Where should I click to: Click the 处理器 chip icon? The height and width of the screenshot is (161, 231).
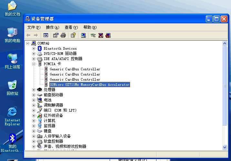pyautogui.click(x=39, y=90)
